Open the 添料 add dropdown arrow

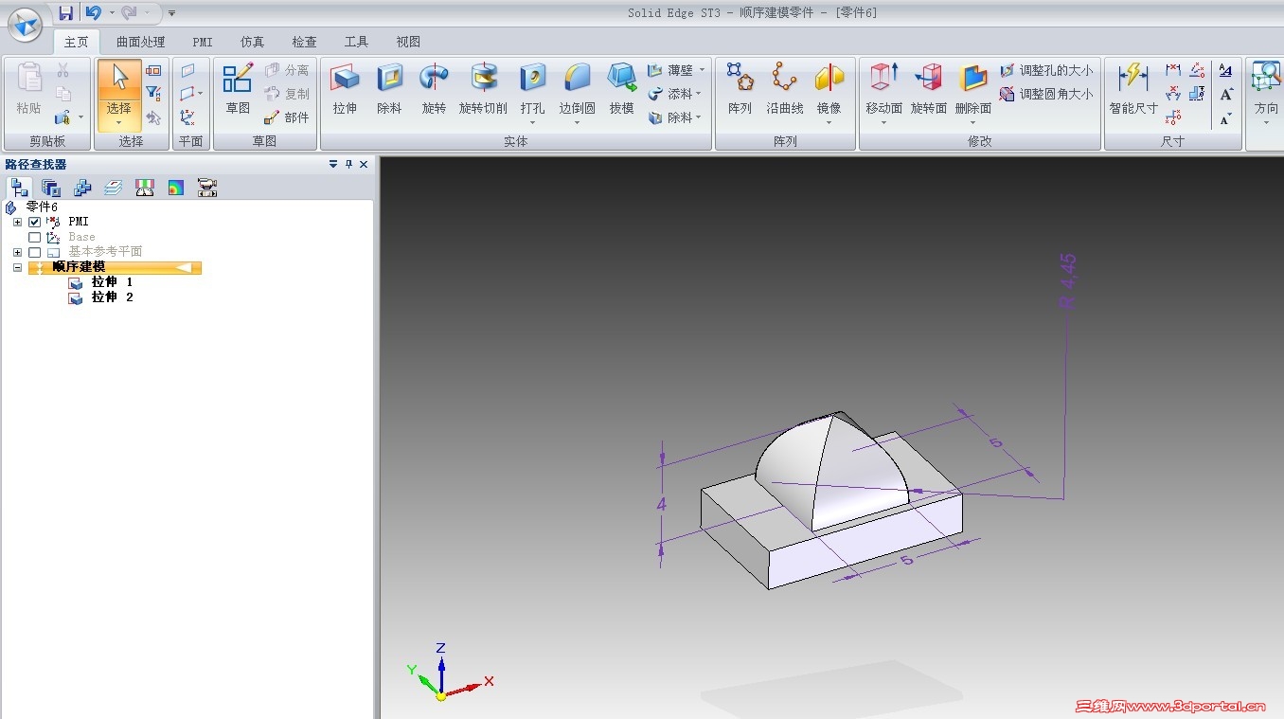click(699, 94)
